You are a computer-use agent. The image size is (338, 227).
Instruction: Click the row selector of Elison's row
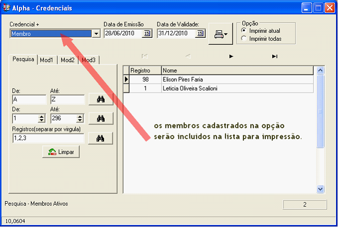tap(126, 79)
